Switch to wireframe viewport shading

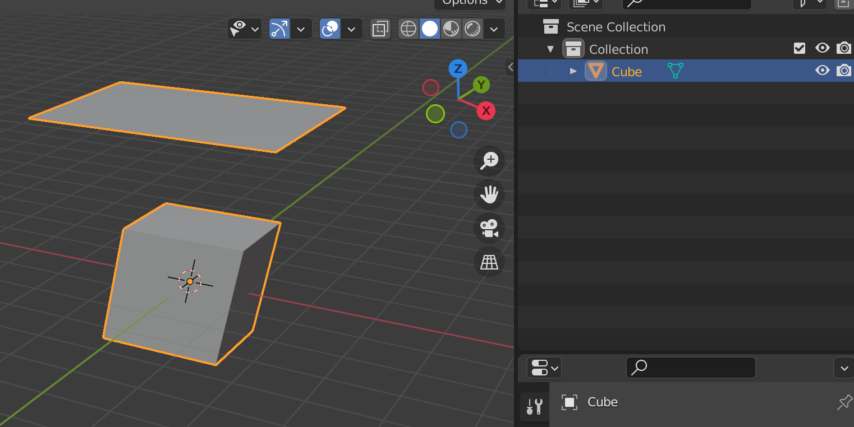click(408, 29)
